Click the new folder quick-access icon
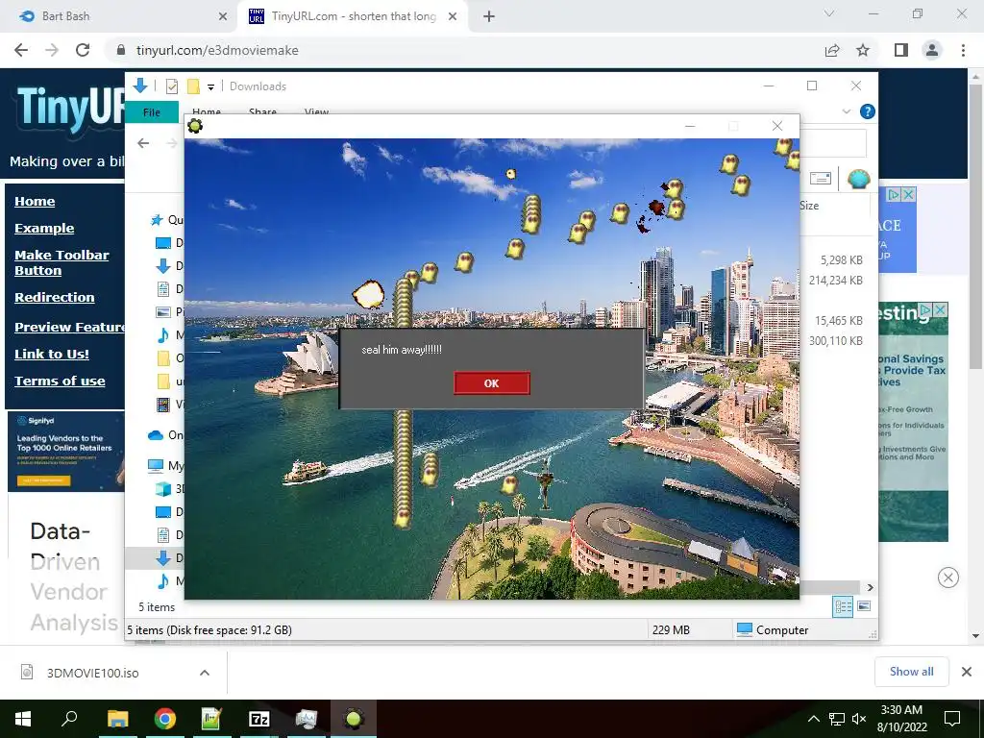984x738 pixels. (193, 86)
